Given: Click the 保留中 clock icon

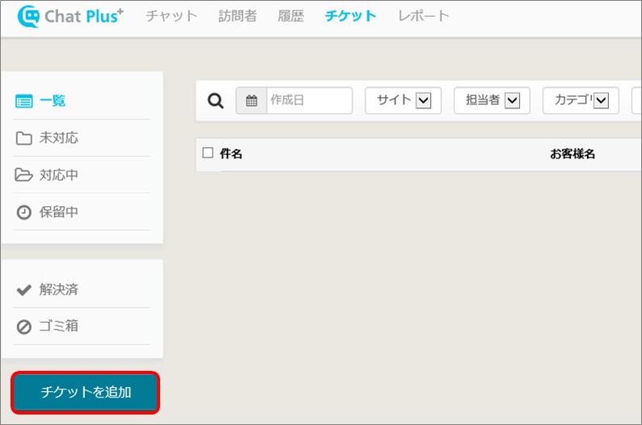Looking at the screenshot, I should [x=23, y=212].
